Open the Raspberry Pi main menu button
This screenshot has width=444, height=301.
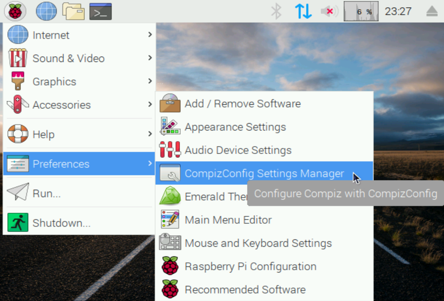tap(15, 11)
